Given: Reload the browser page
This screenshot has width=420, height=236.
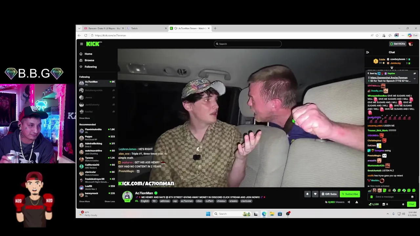Looking at the screenshot, I should (x=86, y=35).
